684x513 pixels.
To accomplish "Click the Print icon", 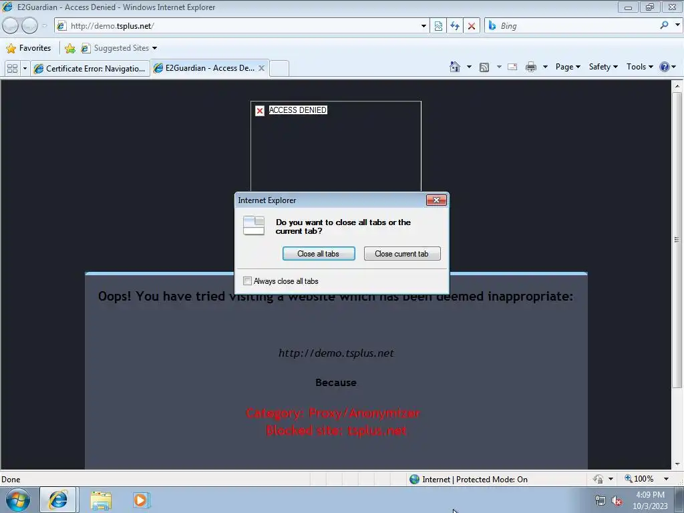I will 531,67.
